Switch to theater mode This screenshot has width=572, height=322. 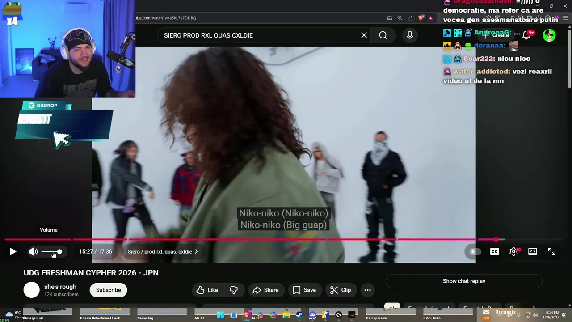[533, 252]
